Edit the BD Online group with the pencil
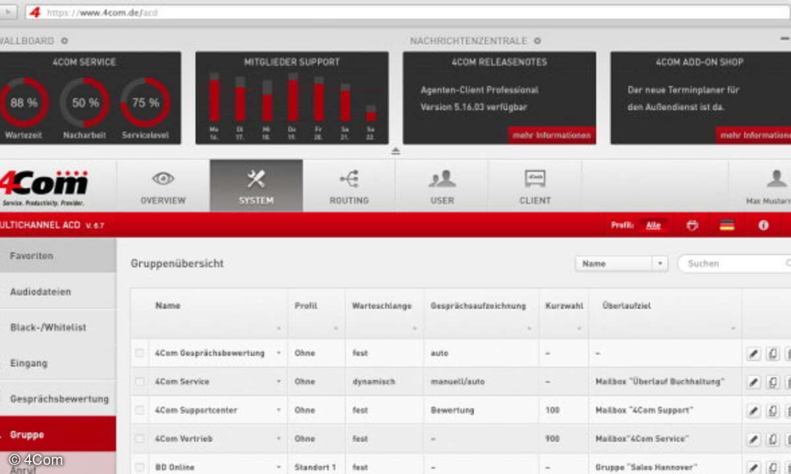Viewport: 791px width, 474px height. pyautogui.click(x=753, y=468)
